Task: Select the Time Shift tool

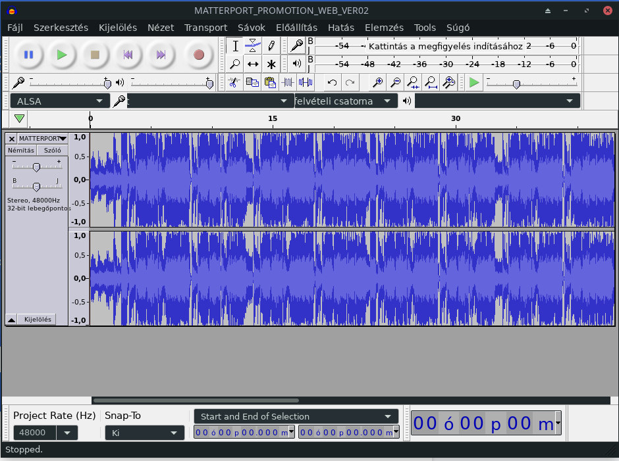Action: coord(253,64)
